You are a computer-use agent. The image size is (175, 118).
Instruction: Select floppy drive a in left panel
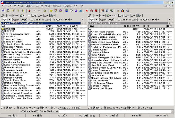coord(4,16)
